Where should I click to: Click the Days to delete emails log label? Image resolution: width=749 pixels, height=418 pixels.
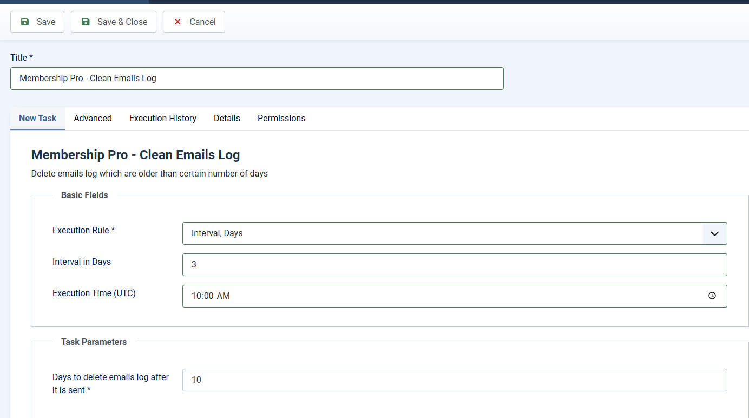click(x=111, y=383)
